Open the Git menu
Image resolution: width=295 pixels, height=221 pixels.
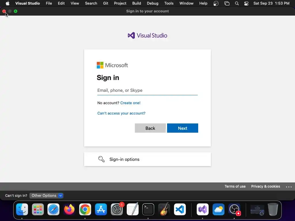(x=105, y=3)
